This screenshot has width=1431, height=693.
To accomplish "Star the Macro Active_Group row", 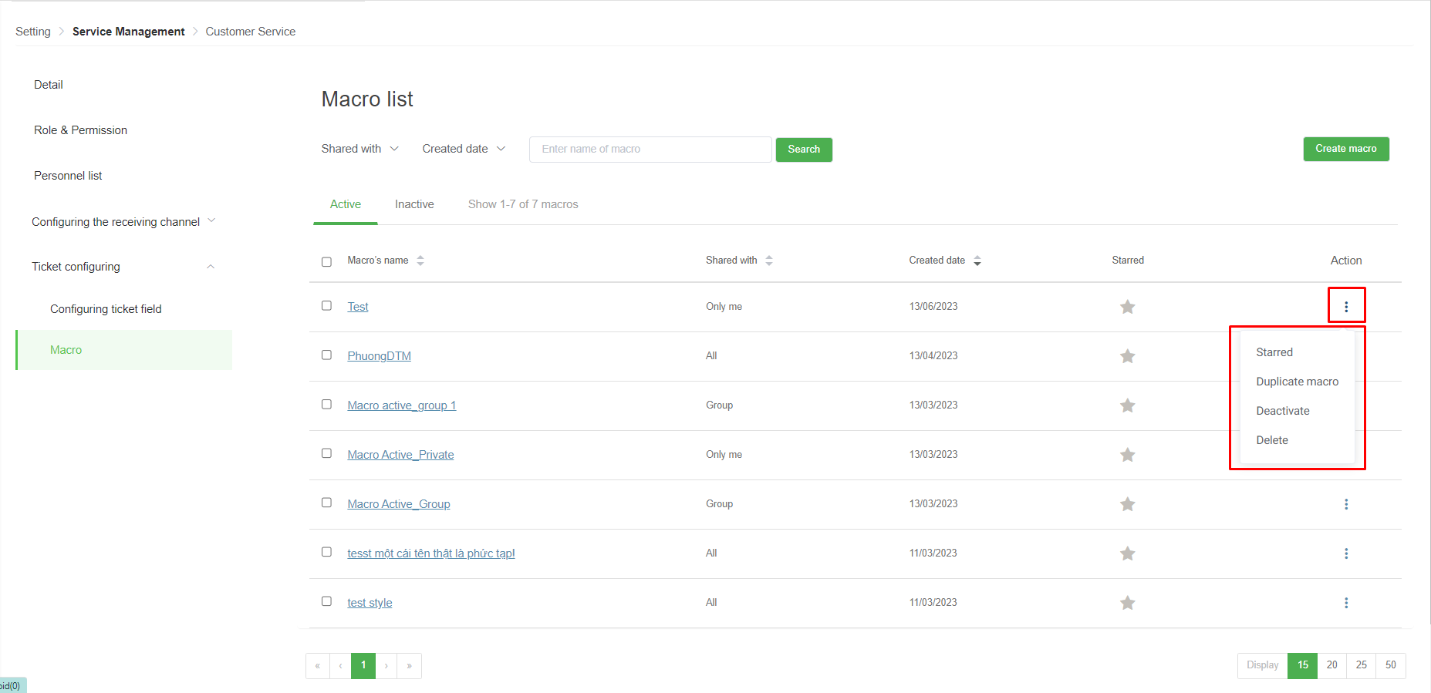I will 1127,504.
